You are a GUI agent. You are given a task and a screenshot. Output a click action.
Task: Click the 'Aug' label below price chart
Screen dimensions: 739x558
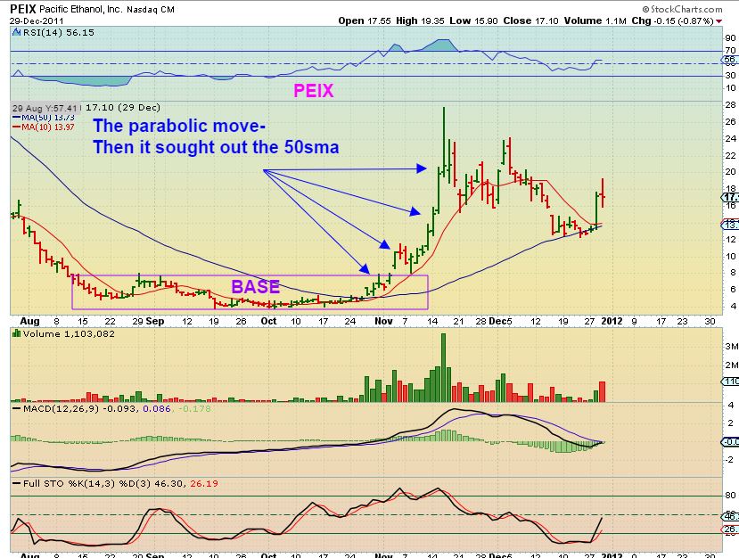tap(29, 322)
